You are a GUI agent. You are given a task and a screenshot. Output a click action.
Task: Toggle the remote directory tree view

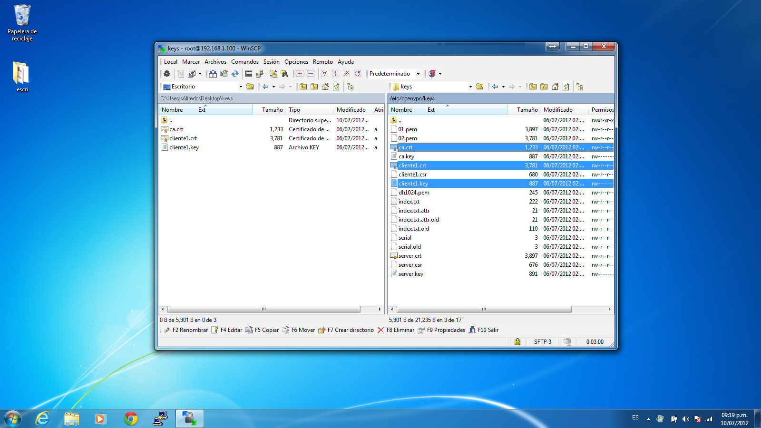click(x=580, y=87)
